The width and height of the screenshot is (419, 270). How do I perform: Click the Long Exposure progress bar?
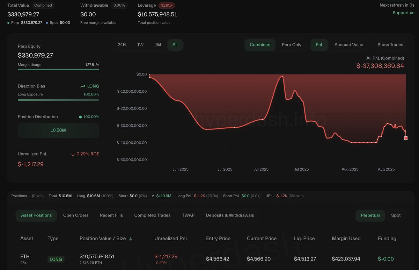click(58, 100)
